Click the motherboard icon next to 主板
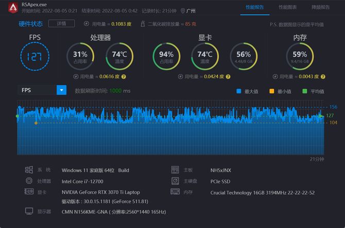The width and height of the screenshot is (345, 228). click(175, 170)
